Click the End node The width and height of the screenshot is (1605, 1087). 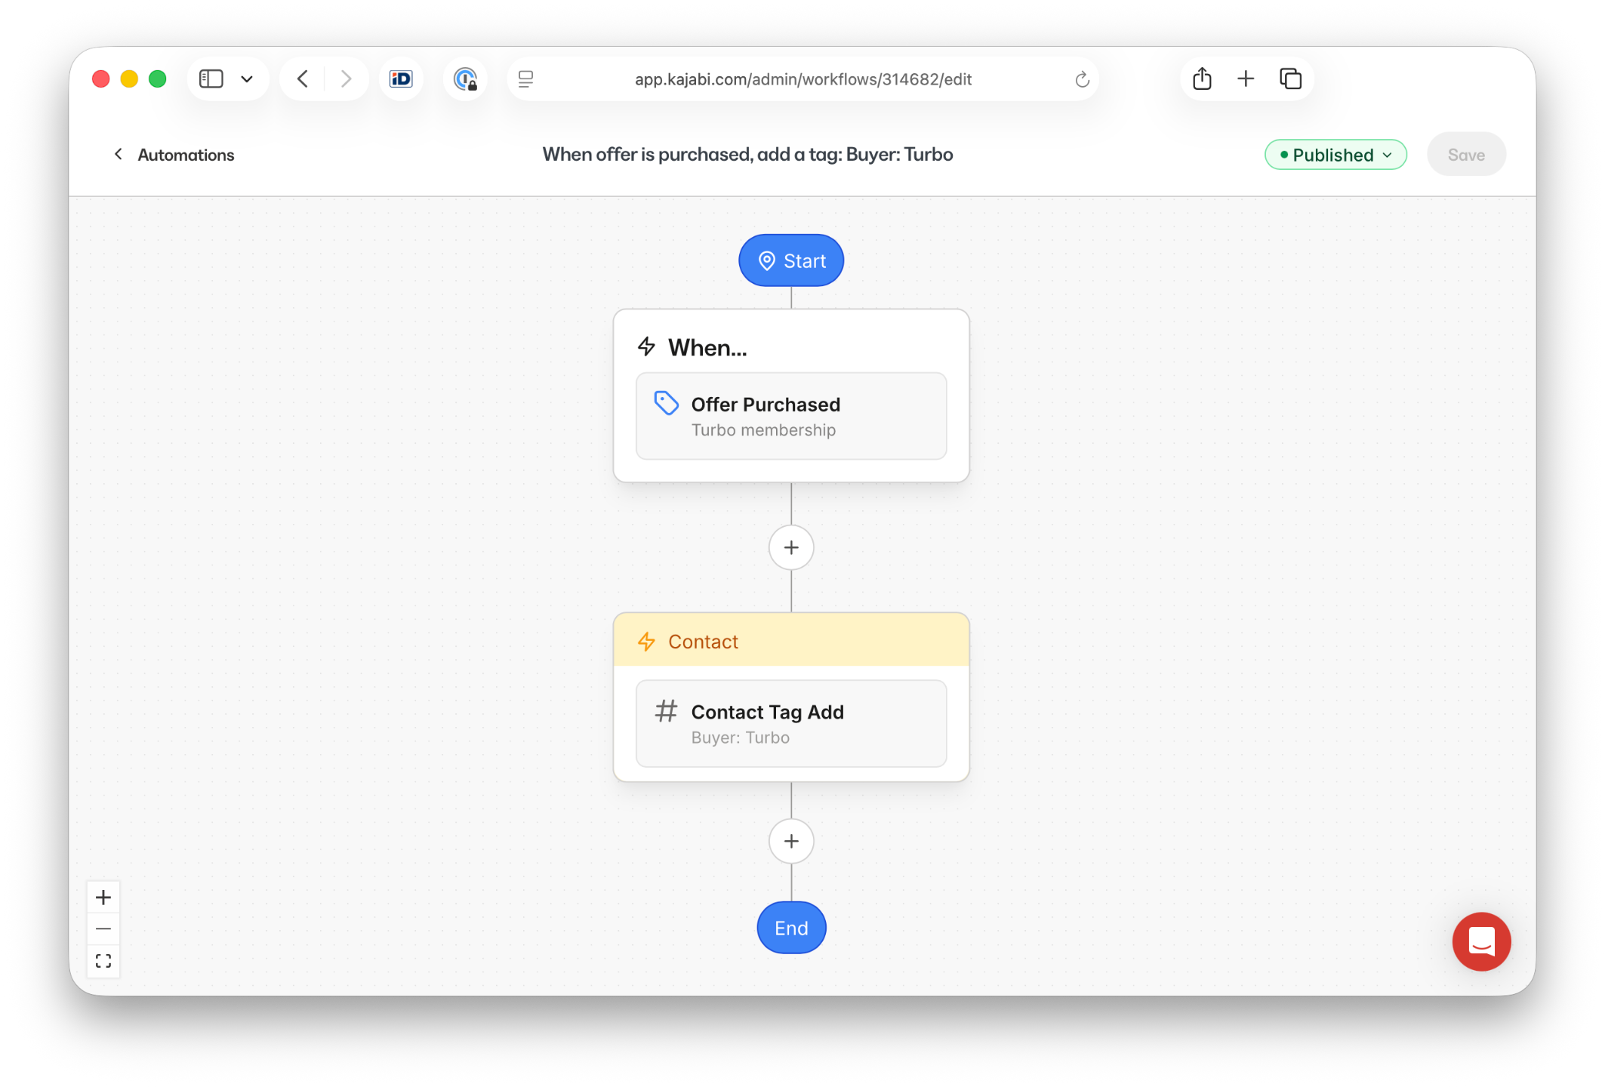click(790, 928)
